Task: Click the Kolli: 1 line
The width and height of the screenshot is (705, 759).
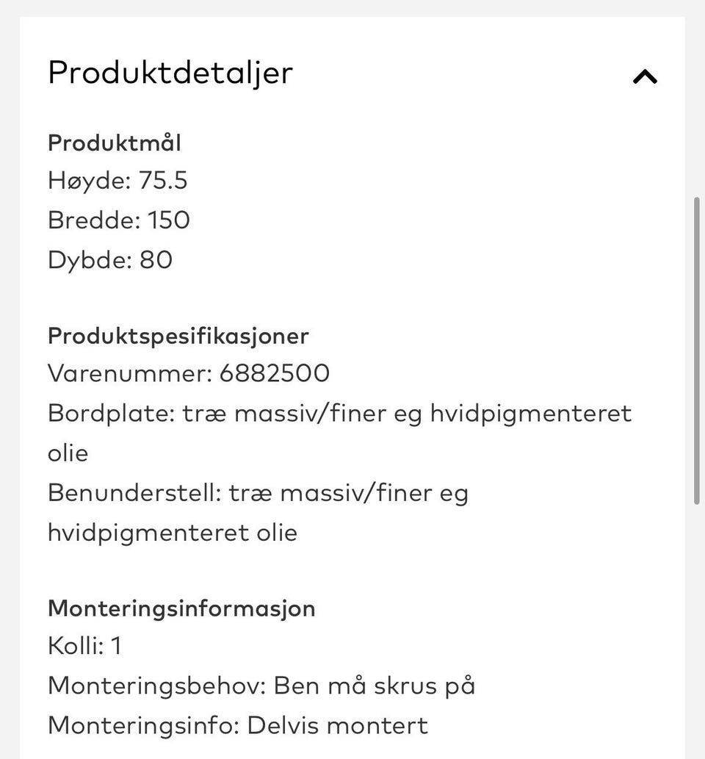Action: [84, 646]
